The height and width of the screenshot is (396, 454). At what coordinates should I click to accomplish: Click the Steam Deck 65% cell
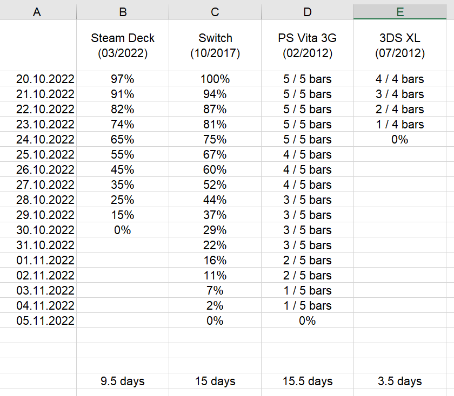coord(123,139)
